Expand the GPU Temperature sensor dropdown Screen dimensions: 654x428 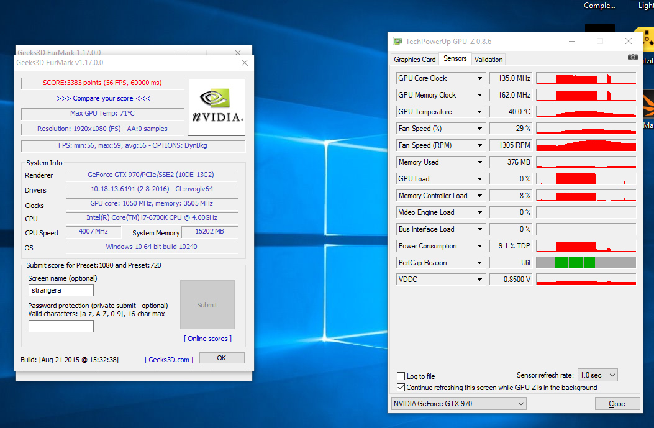(479, 112)
